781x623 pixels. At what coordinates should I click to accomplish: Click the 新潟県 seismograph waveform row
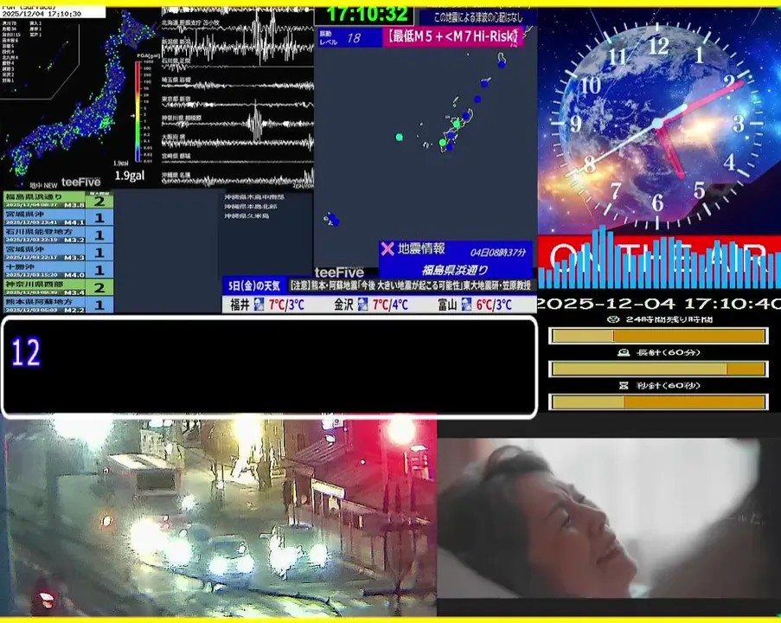tap(238, 48)
